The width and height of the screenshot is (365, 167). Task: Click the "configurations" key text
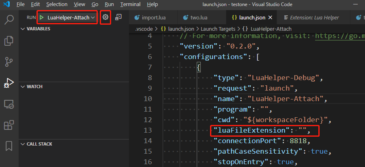tap(214, 57)
